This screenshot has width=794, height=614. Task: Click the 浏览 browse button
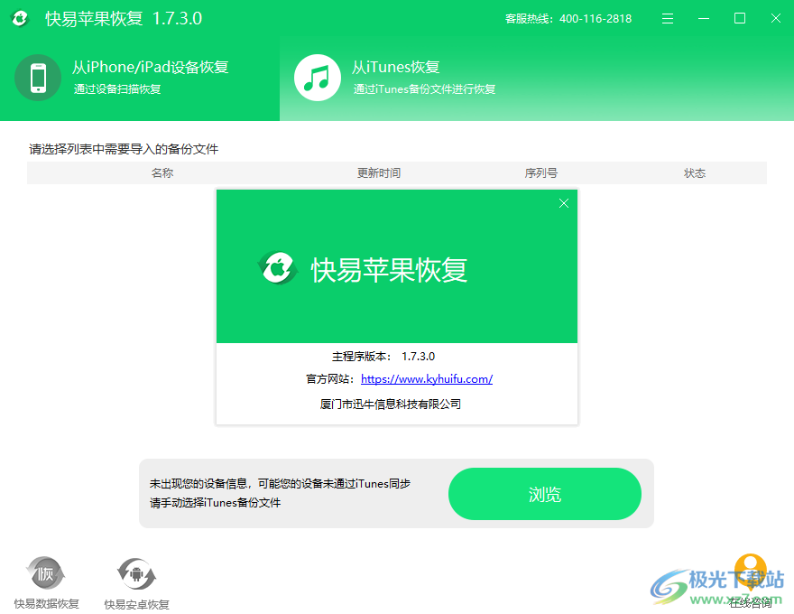click(x=545, y=494)
